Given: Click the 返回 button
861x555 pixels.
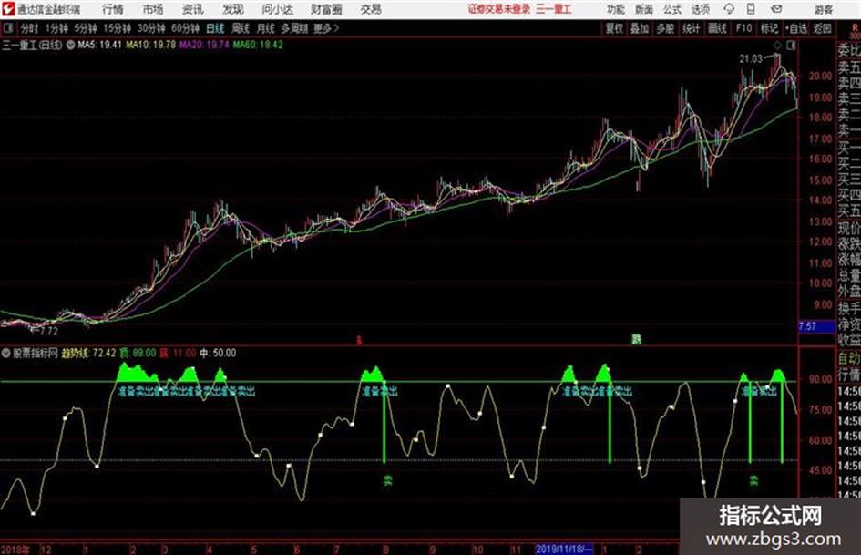Looking at the screenshot, I should coord(822,28).
